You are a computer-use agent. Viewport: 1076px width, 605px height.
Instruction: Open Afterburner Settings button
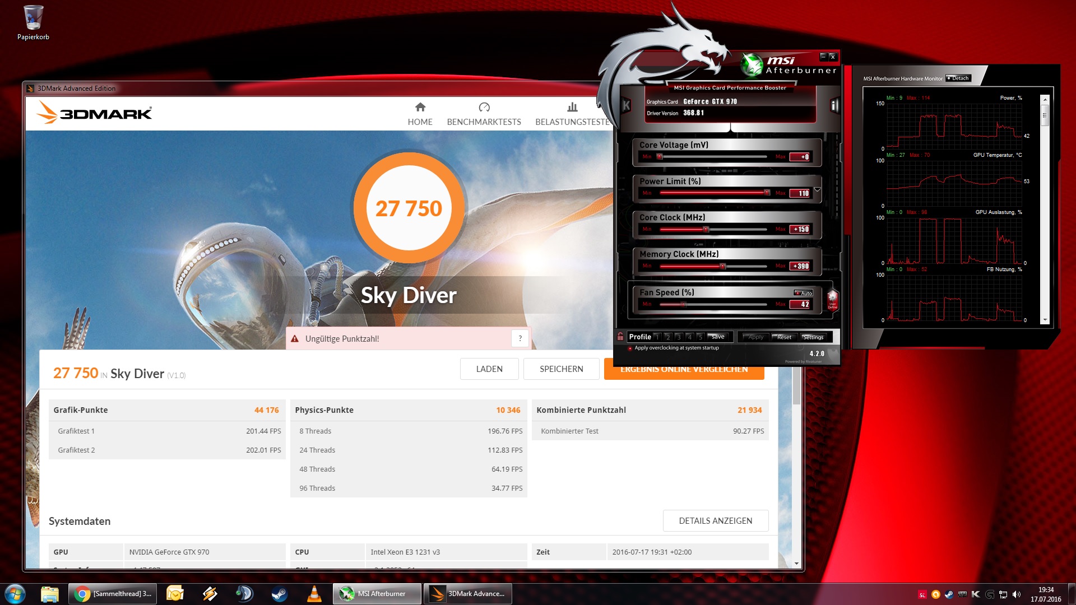click(813, 337)
